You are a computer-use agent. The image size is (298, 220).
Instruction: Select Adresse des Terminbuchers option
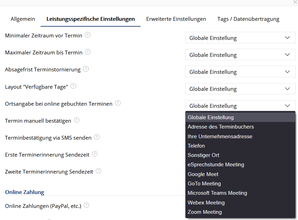pyautogui.click(x=240, y=127)
